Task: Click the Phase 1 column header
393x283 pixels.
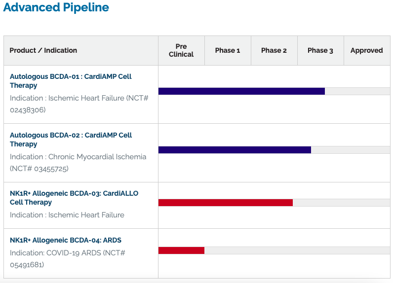Action: click(228, 50)
